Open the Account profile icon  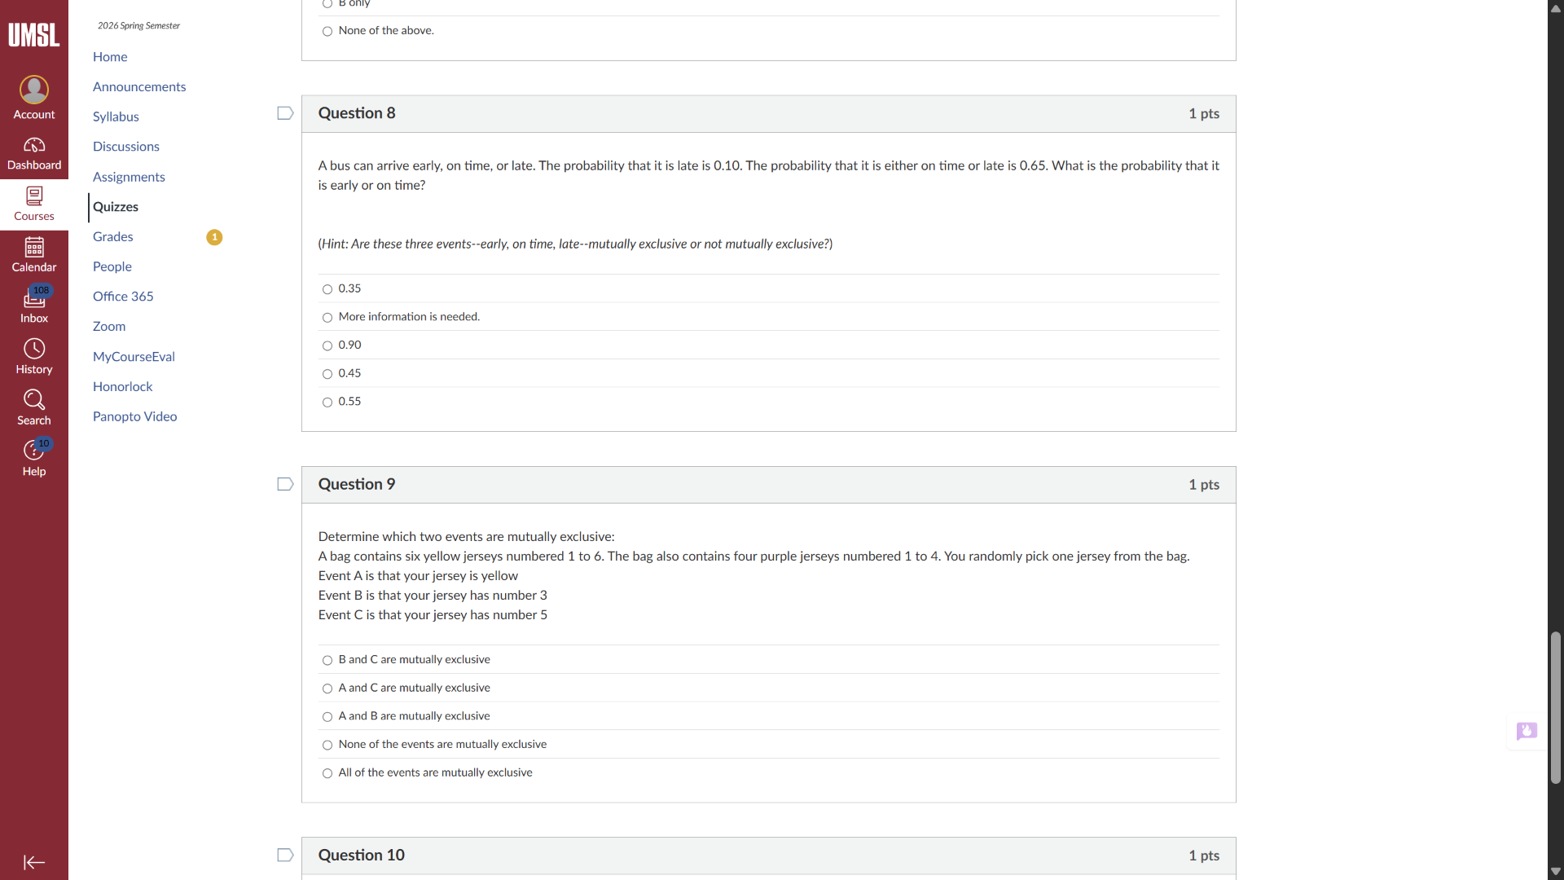pyautogui.click(x=34, y=90)
